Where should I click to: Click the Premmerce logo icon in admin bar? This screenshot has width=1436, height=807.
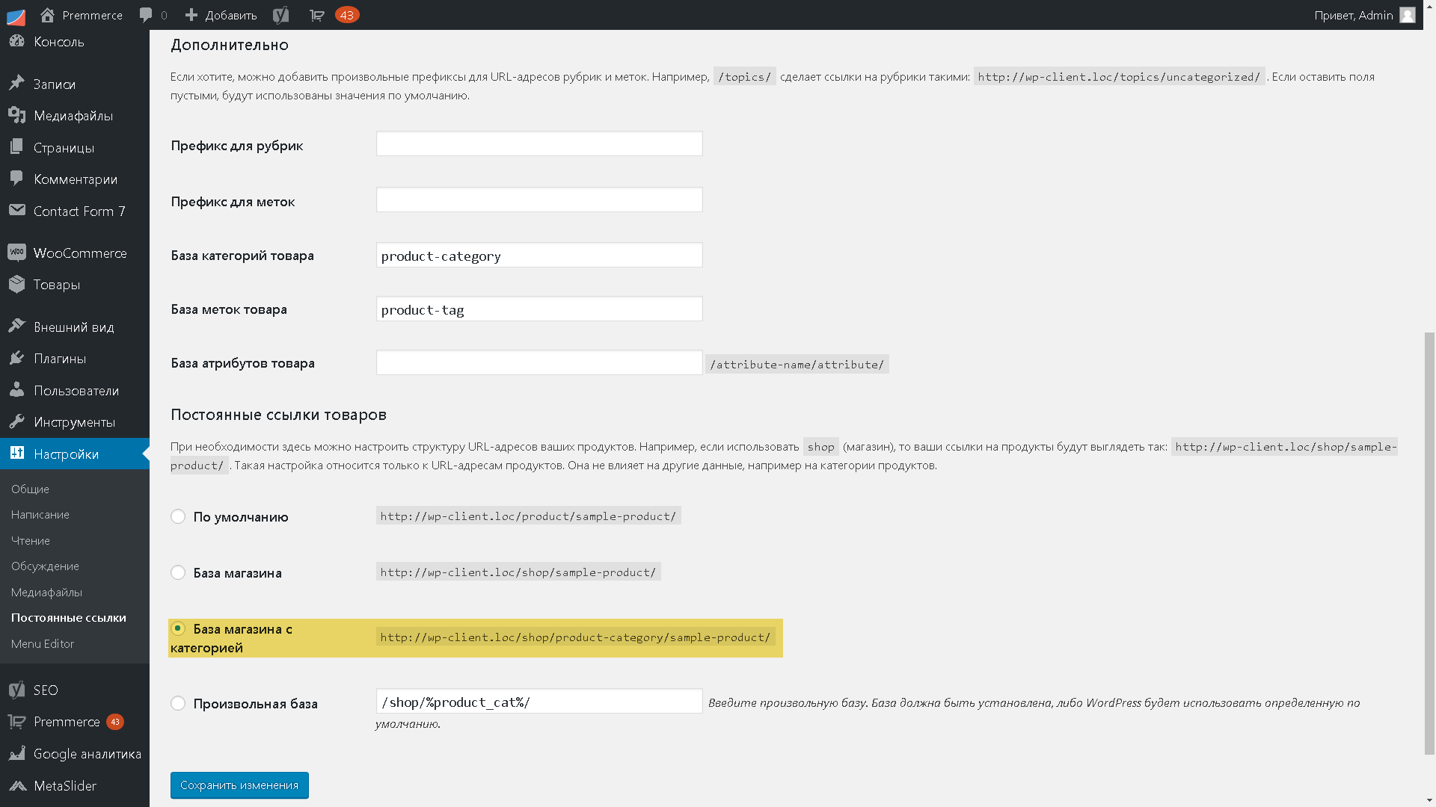[x=16, y=16]
